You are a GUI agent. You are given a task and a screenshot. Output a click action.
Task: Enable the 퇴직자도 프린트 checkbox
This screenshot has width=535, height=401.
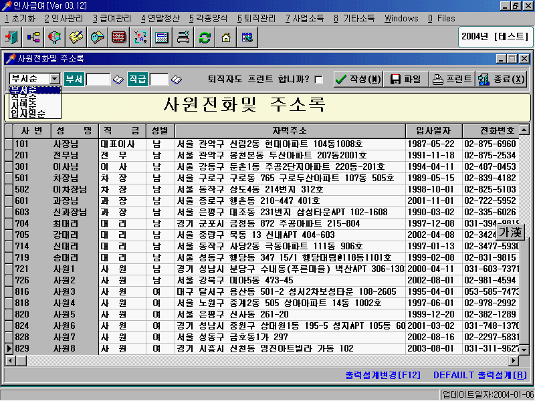[x=318, y=80]
